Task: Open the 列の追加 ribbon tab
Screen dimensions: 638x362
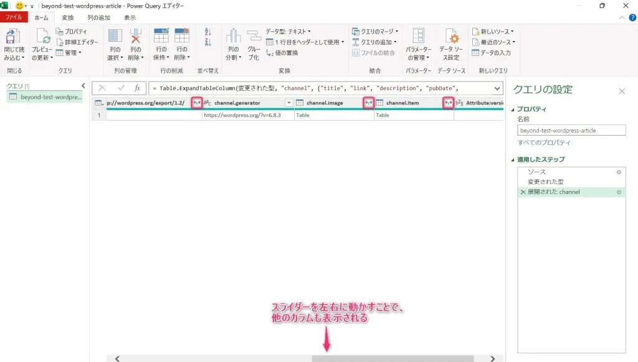Action: [x=100, y=18]
